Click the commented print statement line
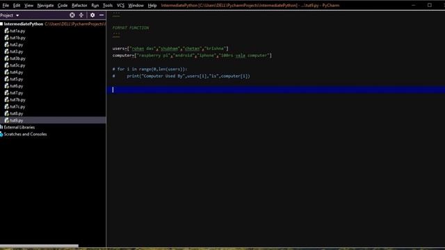 [181, 76]
